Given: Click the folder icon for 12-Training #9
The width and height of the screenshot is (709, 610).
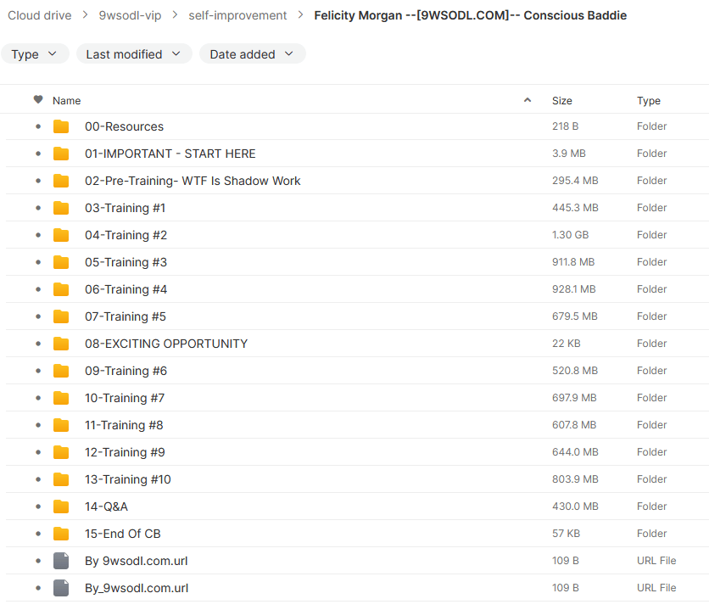Looking at the screenshot, I should (61, 452).
